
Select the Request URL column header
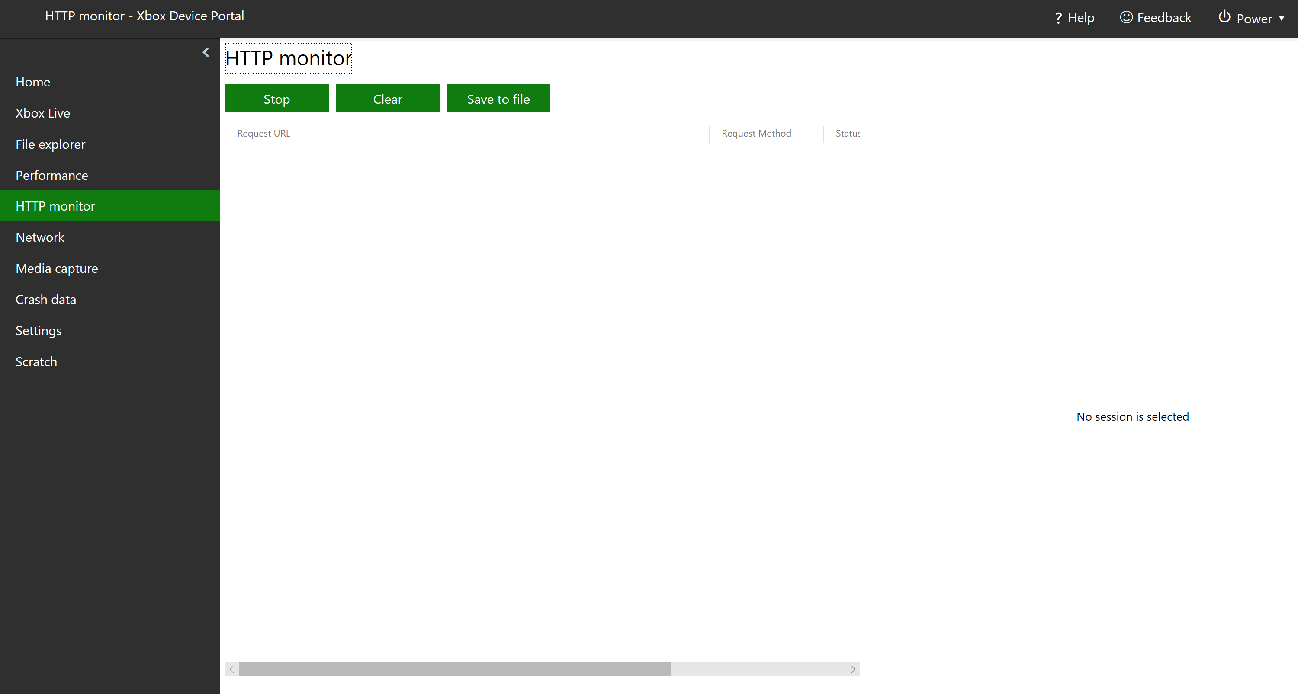point(263,133)
